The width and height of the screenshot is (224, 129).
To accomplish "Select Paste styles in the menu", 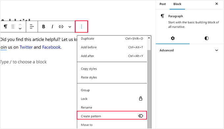I will [x=112, y=77].
